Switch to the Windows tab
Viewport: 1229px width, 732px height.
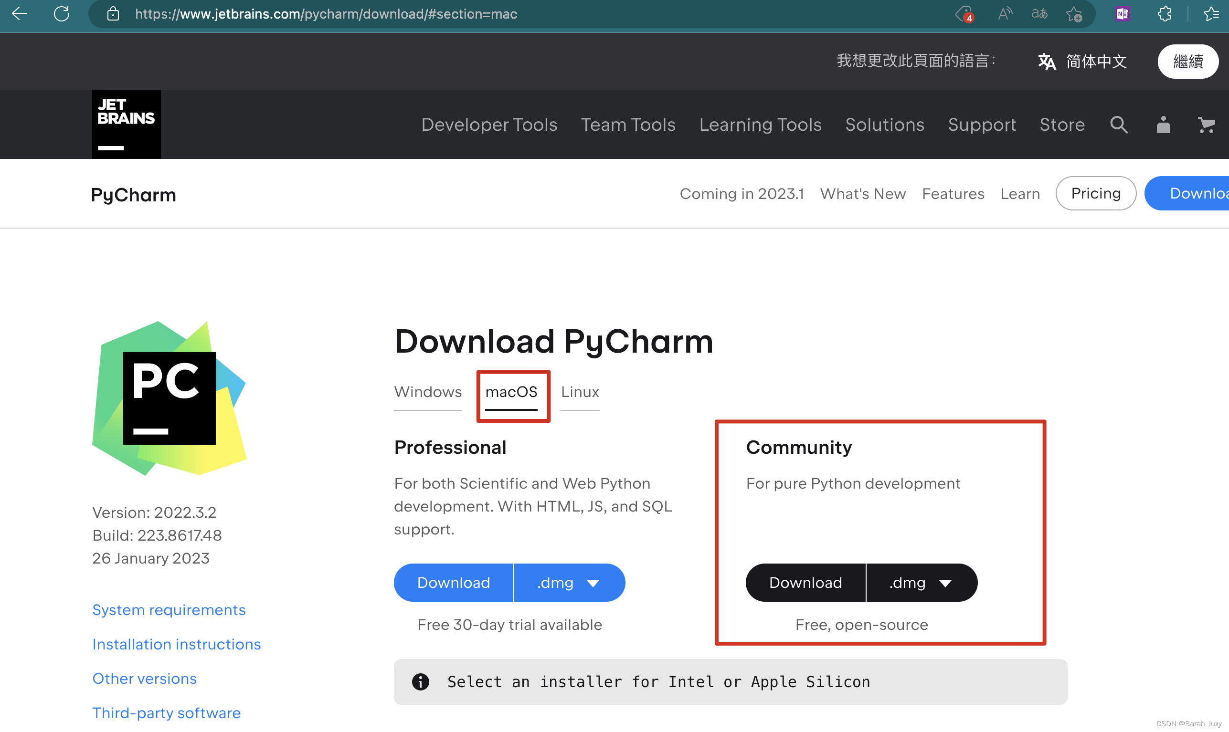(428, 392)
